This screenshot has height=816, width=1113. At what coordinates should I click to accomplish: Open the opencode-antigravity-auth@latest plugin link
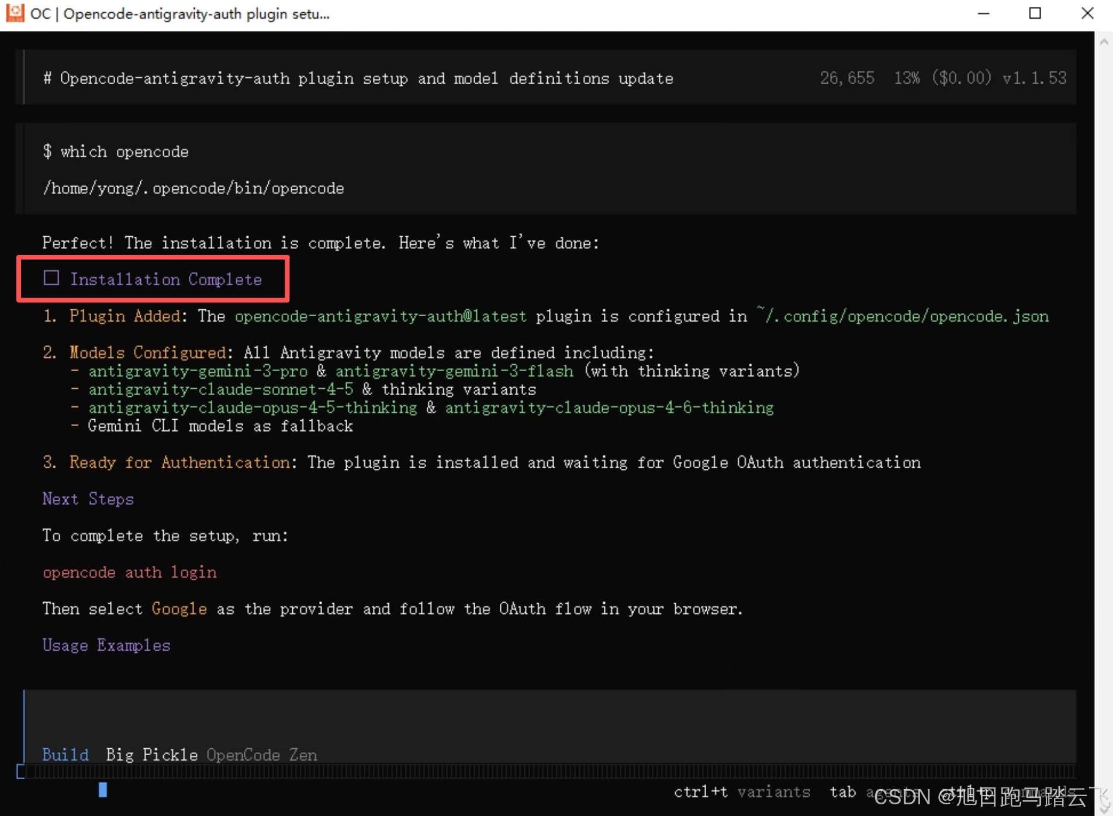pyautogui.click(x=380, y=316)
